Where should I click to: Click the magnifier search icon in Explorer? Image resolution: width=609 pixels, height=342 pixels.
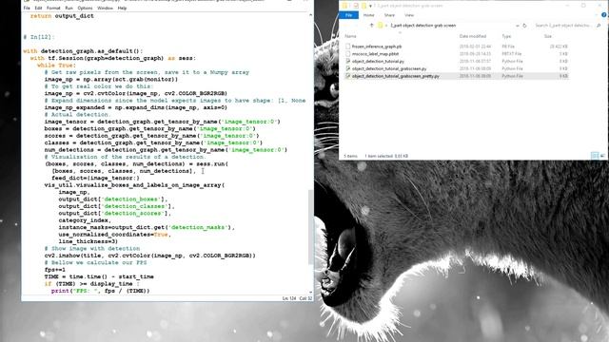(x=599, y=26)
